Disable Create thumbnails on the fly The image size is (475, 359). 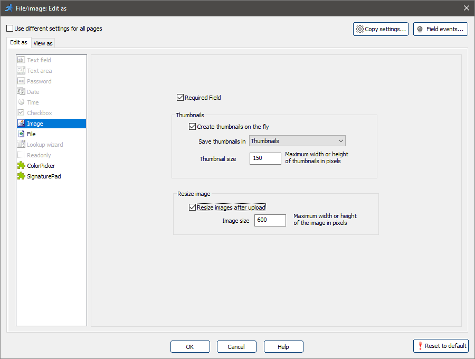coord(192,127)
